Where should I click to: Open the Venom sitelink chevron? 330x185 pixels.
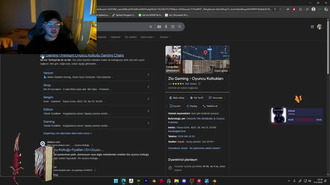(148, 75)
